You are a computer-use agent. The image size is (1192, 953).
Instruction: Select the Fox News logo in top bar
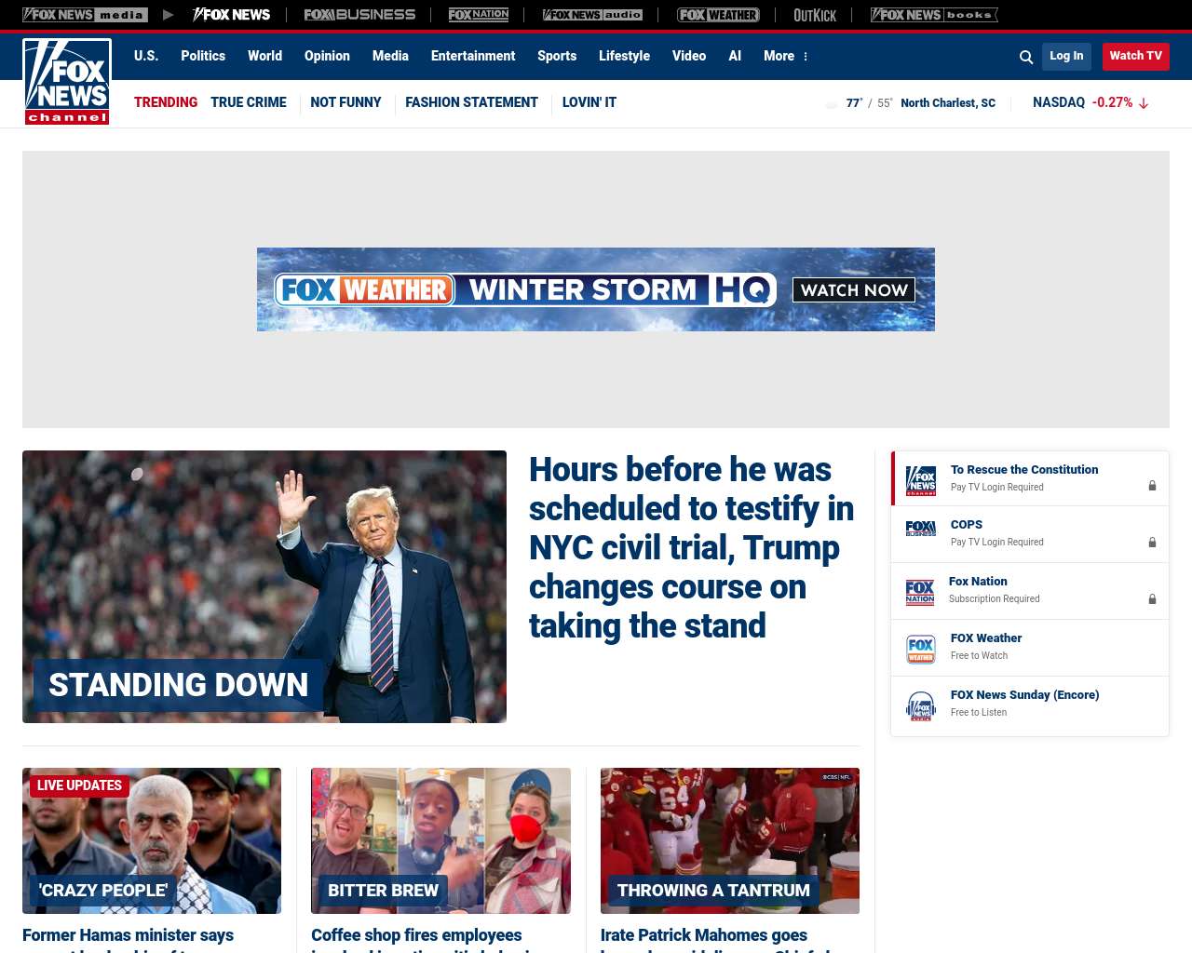tap(231, 15)
